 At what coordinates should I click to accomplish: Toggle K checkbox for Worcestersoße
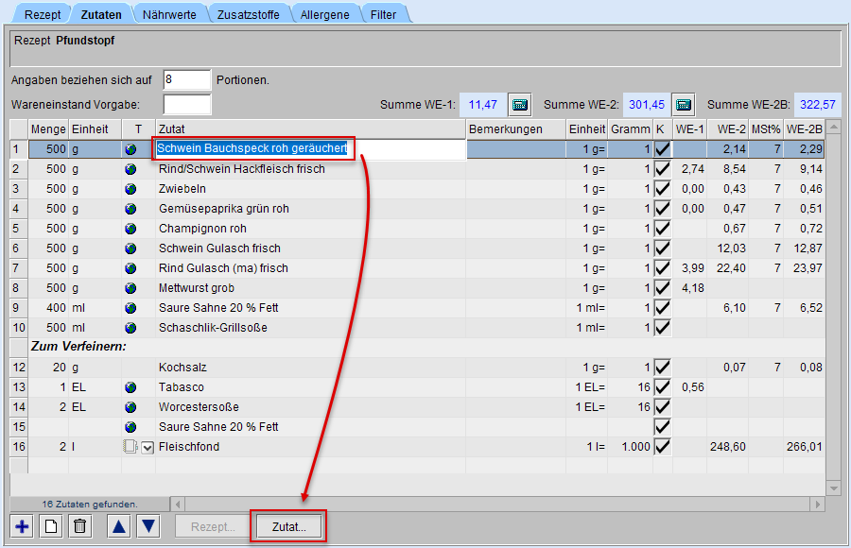(662, 407)
